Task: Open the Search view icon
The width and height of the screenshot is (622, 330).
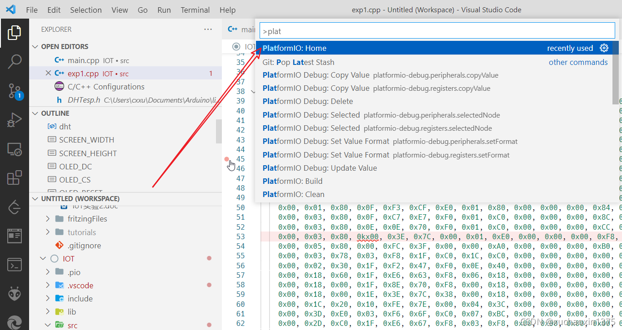Action: pos(15,62)
